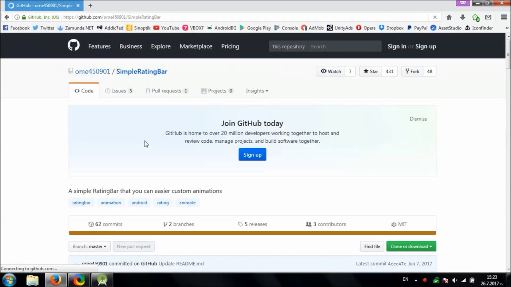Open the Issues tab
Image resolution: width=511 pixels, height=287 pixels.
pyautogui.click(x=119, y=91)
